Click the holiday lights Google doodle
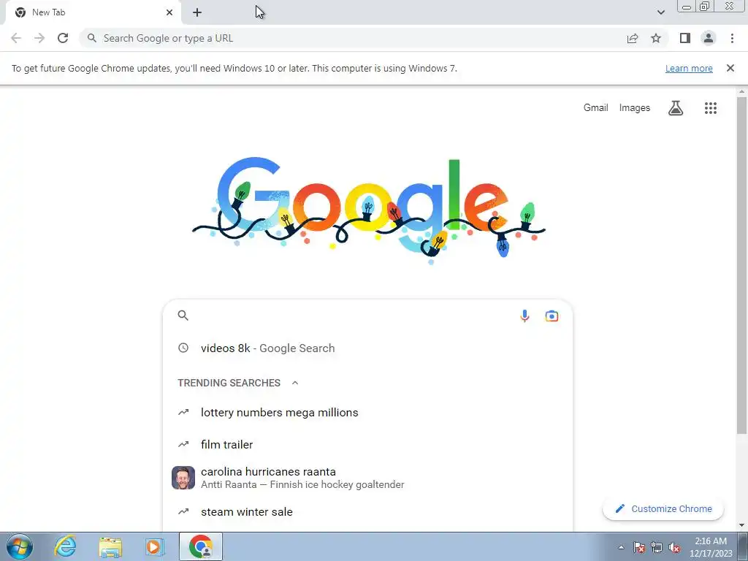748x561 pixels. [x=368, y=210]
